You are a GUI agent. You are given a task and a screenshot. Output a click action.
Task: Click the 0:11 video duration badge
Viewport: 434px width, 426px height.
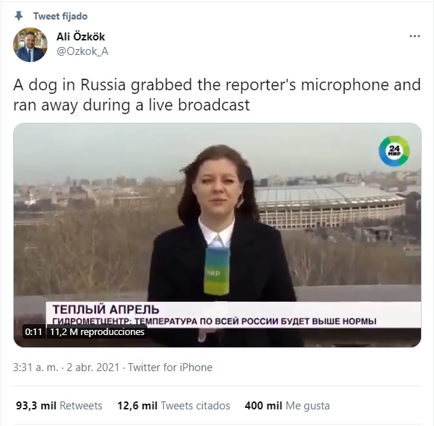tap(33, 331)
